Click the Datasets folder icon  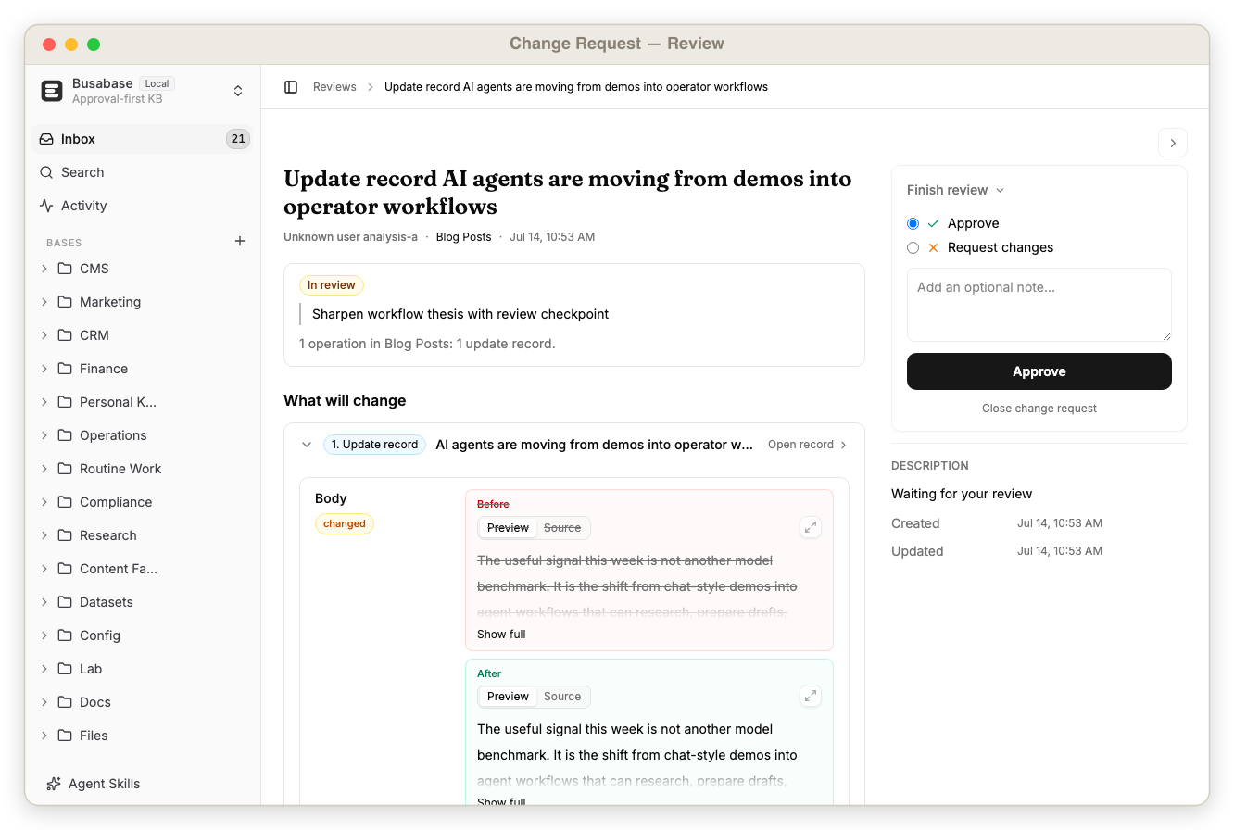click(65, 602)
